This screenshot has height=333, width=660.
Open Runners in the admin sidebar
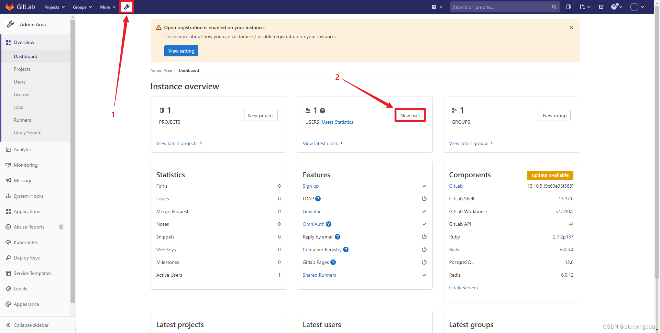coord(22,120)
